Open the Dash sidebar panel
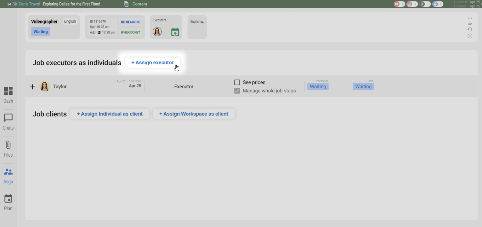482x227 pixels. (x=8, y=94)
